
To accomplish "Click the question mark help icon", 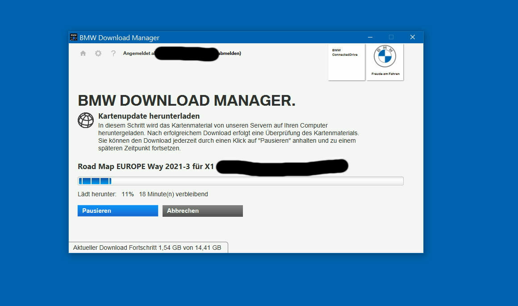I will (x=113, y=53).
